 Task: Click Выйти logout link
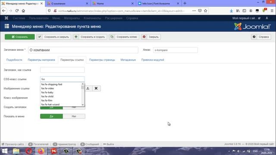[109, 144]
